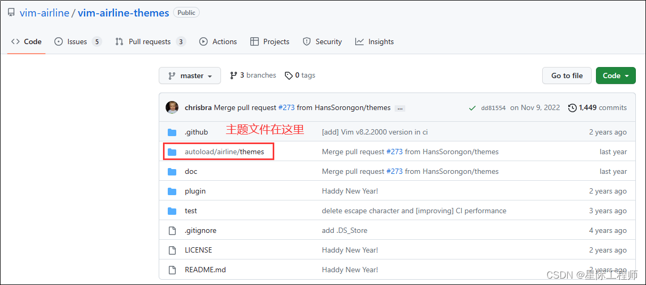Expand the commit message ellipsis
This screenshot has width=646, height=285.
click(400, 108)
